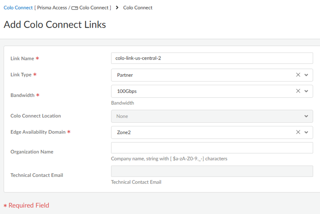Select the Partner value in Link Type
The width and height of the screenshot is (320, 214).
click(x=125, y=75)
